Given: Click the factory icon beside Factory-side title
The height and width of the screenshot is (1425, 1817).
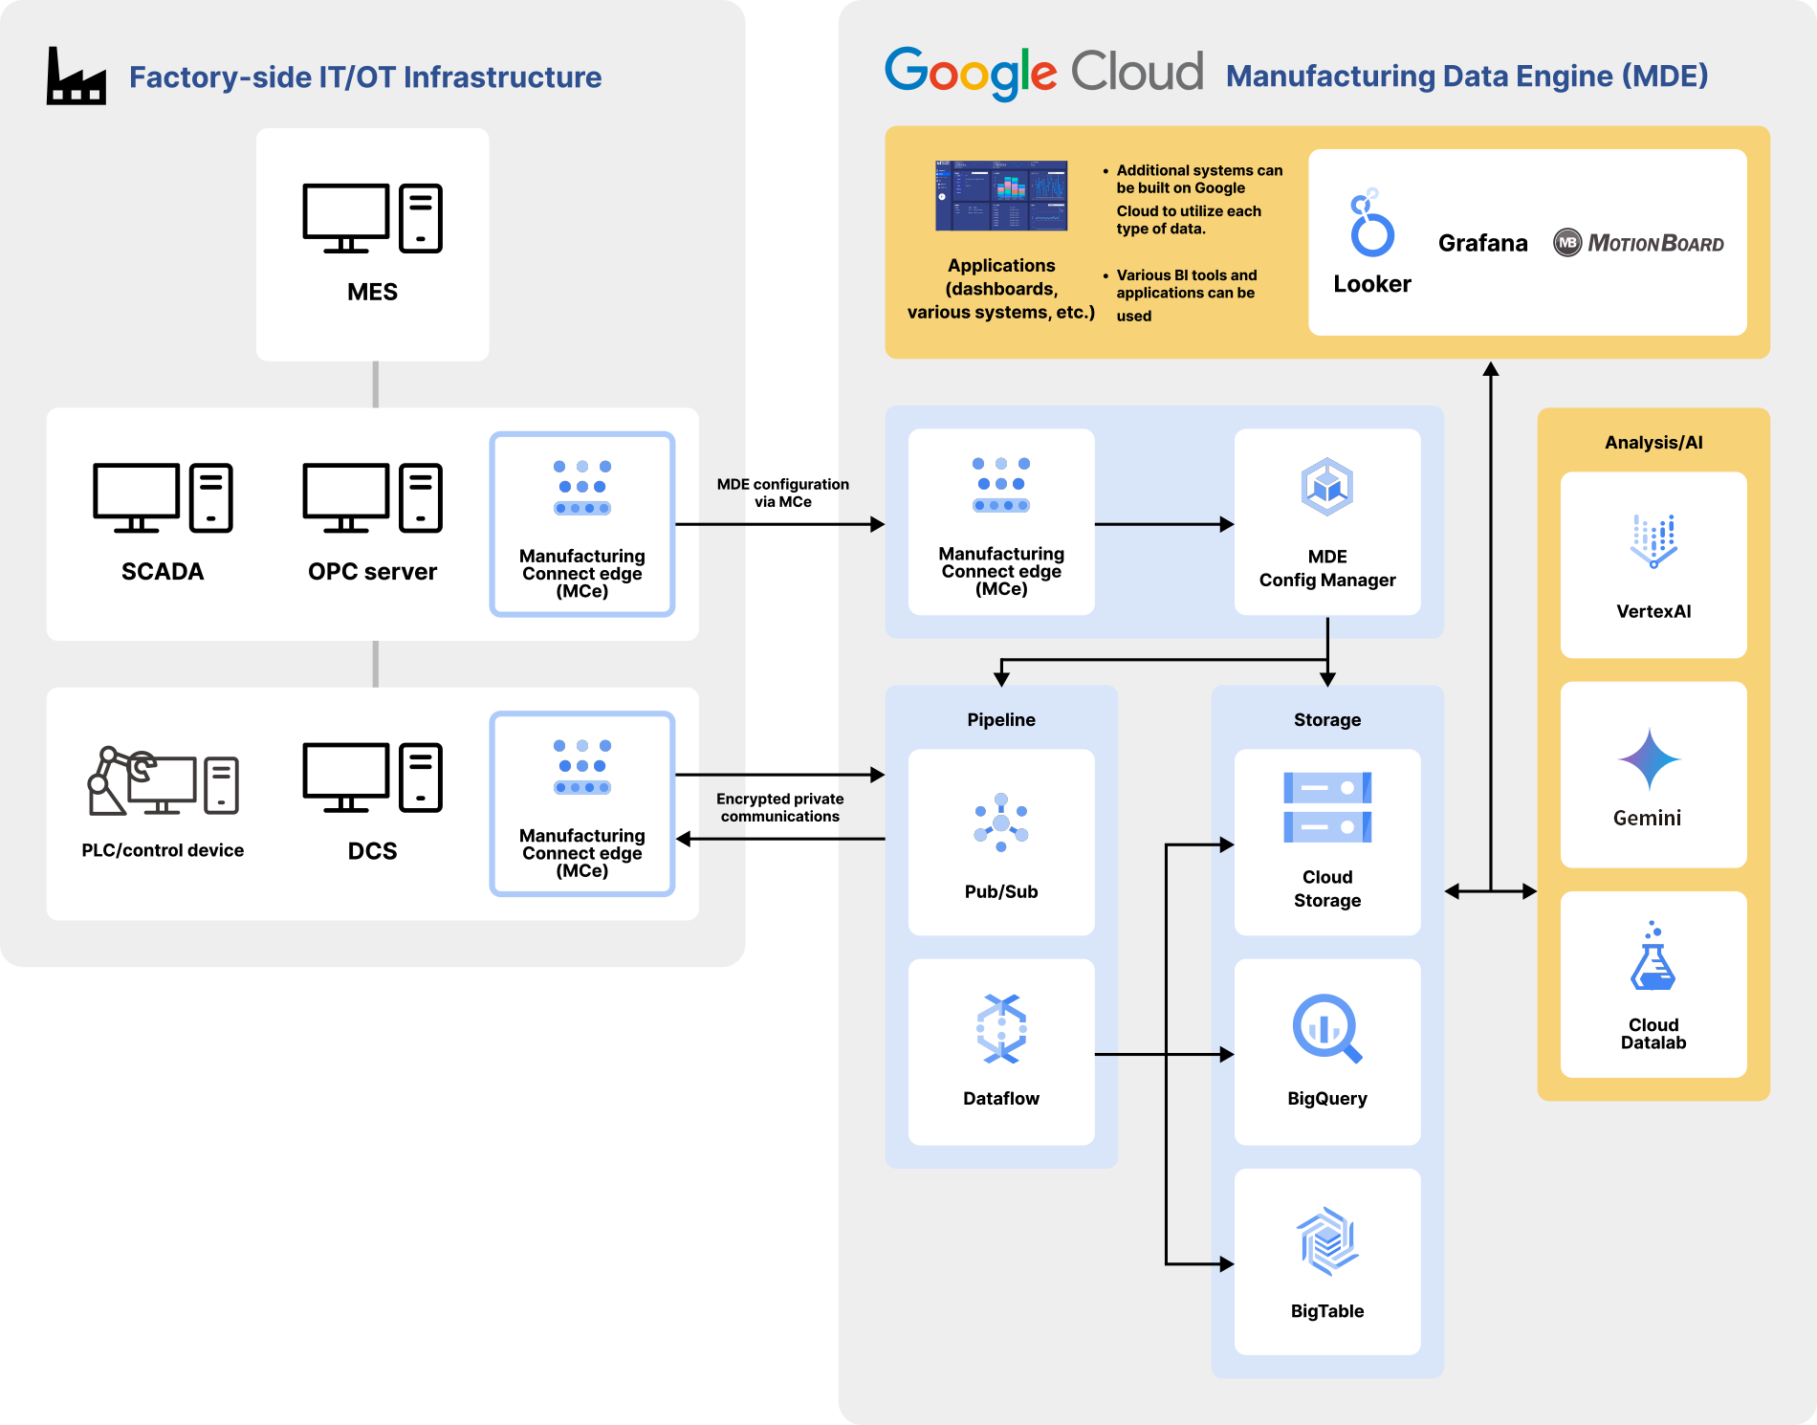Looking at the screenshot, I should pyautogui.click(x=77, y=76).
